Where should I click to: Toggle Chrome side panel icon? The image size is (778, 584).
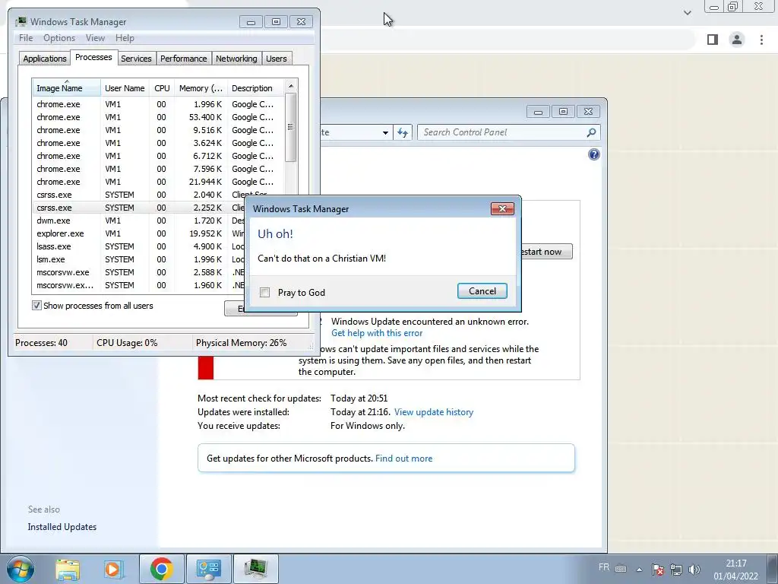click(x=713, y=40)
